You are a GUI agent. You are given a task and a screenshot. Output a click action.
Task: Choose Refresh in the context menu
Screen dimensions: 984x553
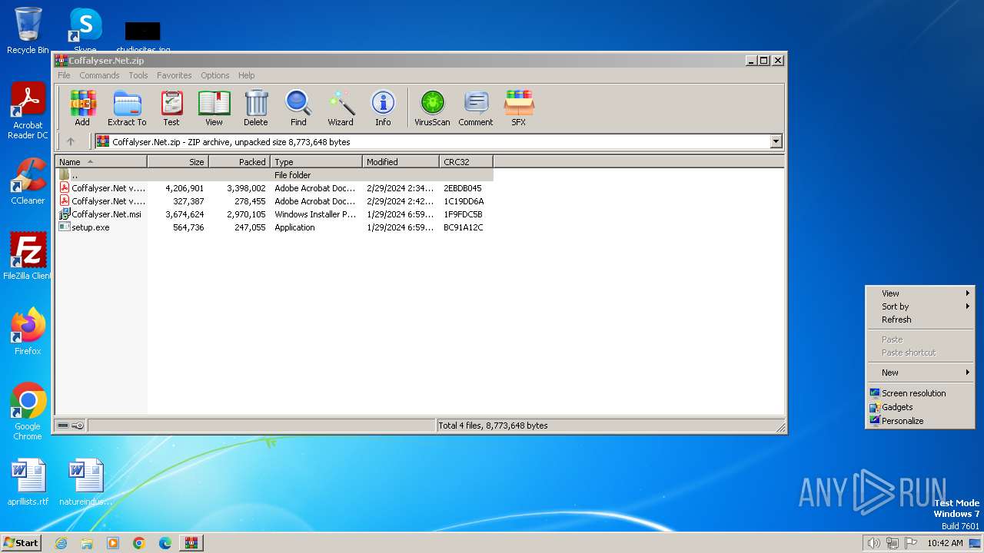[x=920, y=320]
